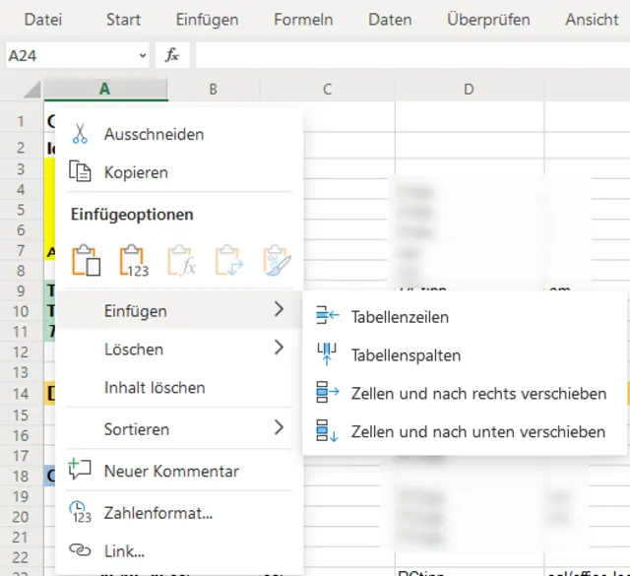
Task: Click the copy pages icon for Kopieren
Action: tap(80, 171)
